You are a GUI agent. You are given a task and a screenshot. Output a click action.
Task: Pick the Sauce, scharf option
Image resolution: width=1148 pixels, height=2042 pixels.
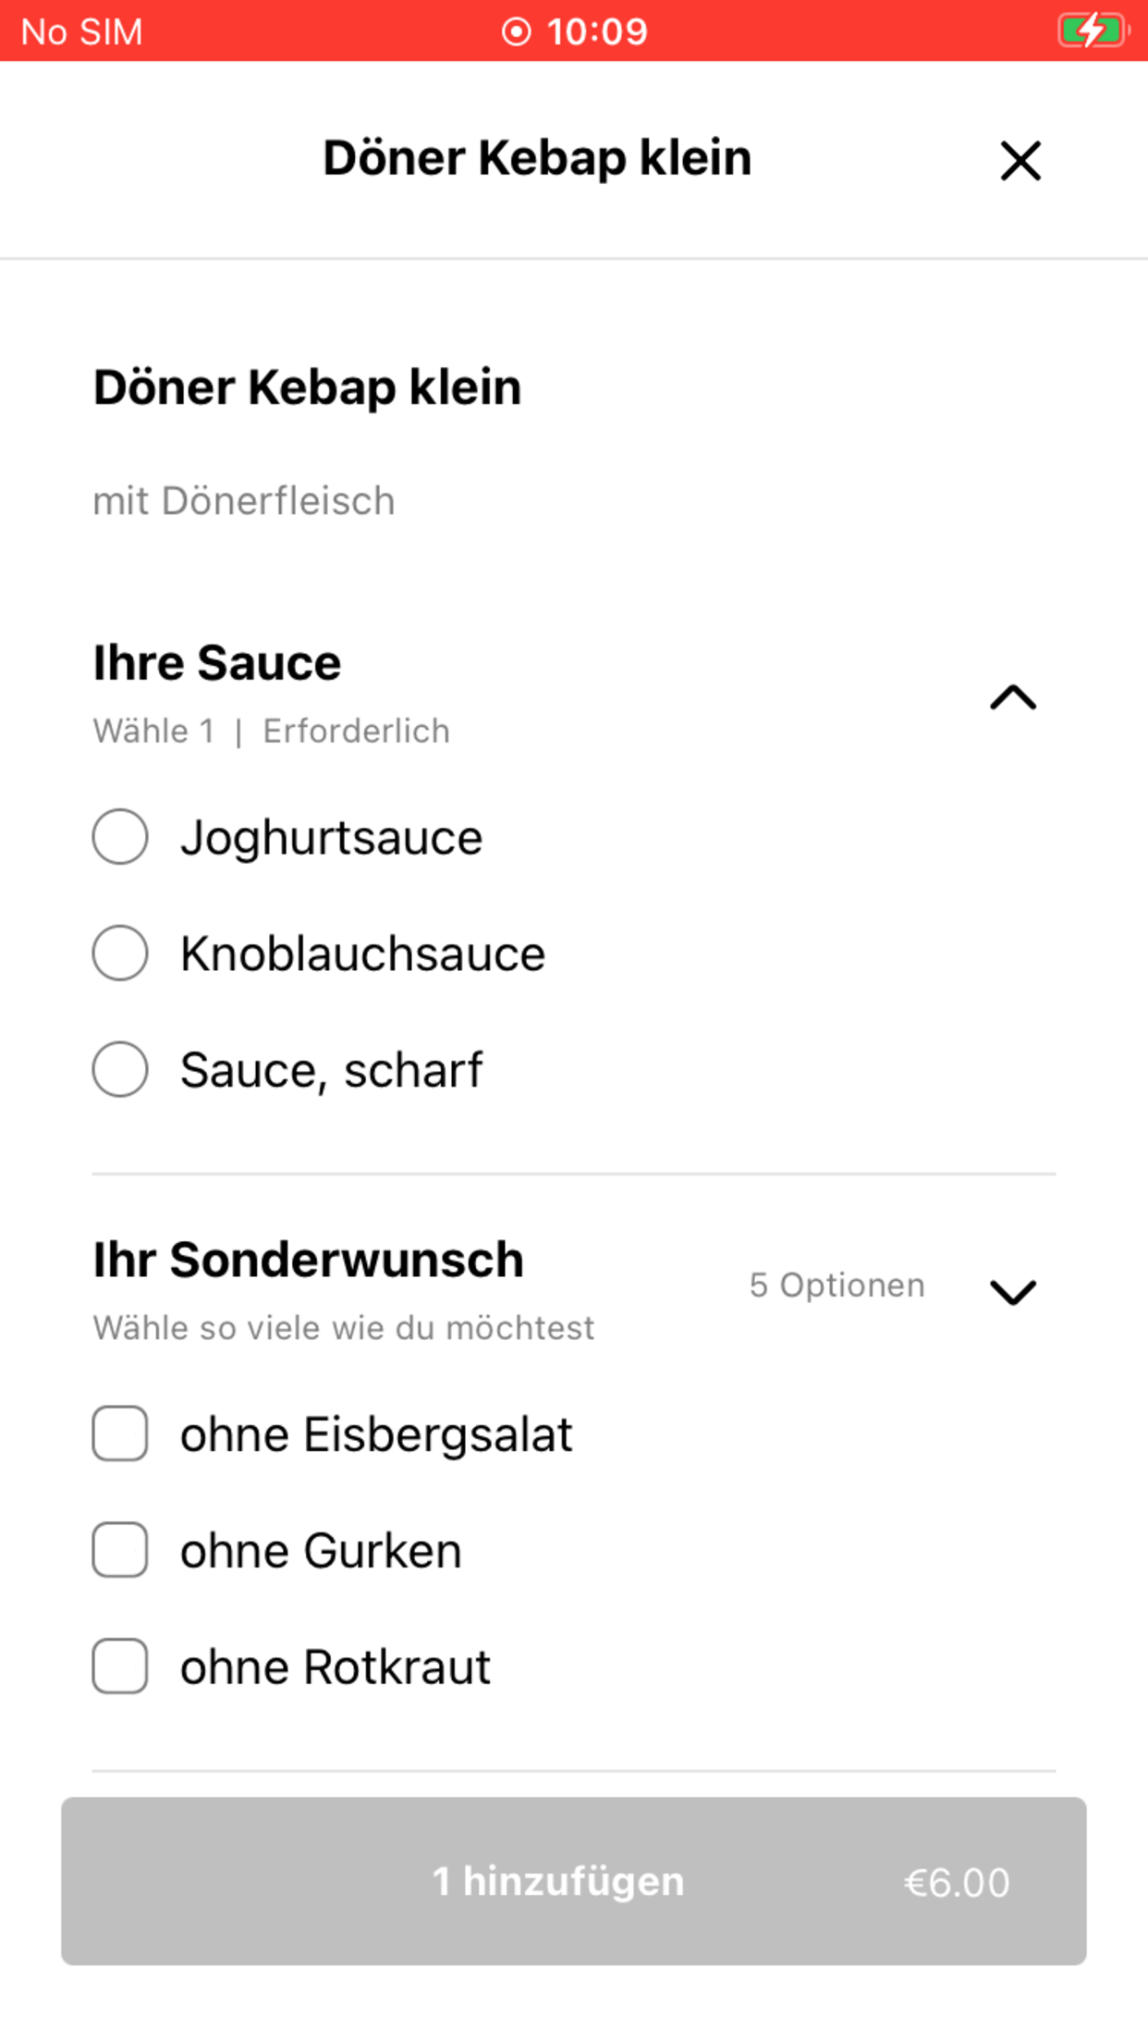(120, 1070)
